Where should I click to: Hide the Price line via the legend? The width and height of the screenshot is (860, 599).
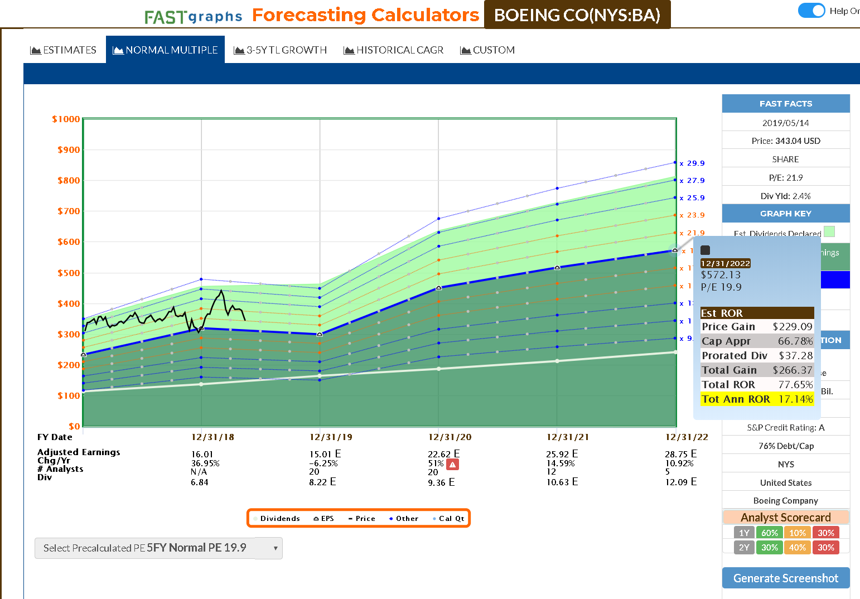click(x=361, y=519)
